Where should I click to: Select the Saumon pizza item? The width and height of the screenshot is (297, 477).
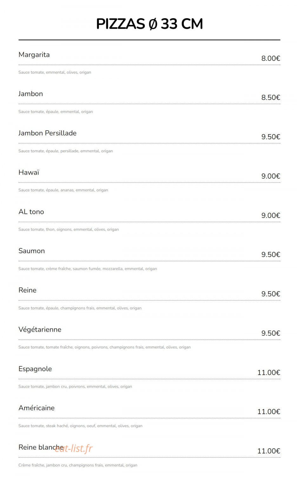tap(31, 251)
